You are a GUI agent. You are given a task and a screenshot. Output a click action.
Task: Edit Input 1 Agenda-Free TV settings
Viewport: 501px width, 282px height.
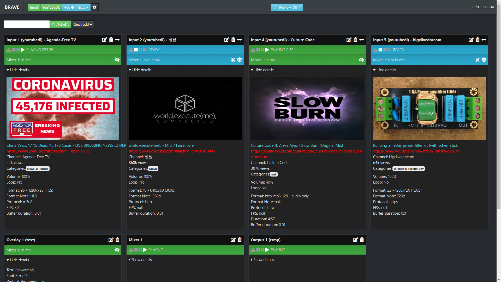[104, 40]
